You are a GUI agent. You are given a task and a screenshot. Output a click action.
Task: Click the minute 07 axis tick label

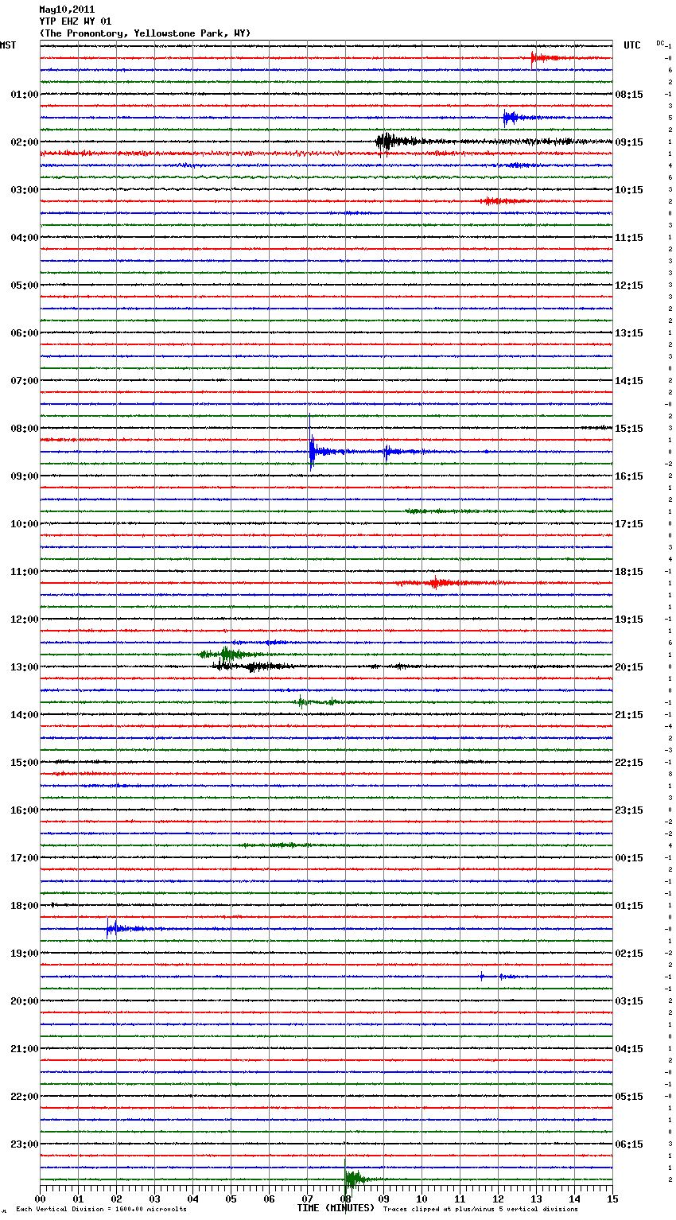pyautogui.click(x=307, y=1199)
